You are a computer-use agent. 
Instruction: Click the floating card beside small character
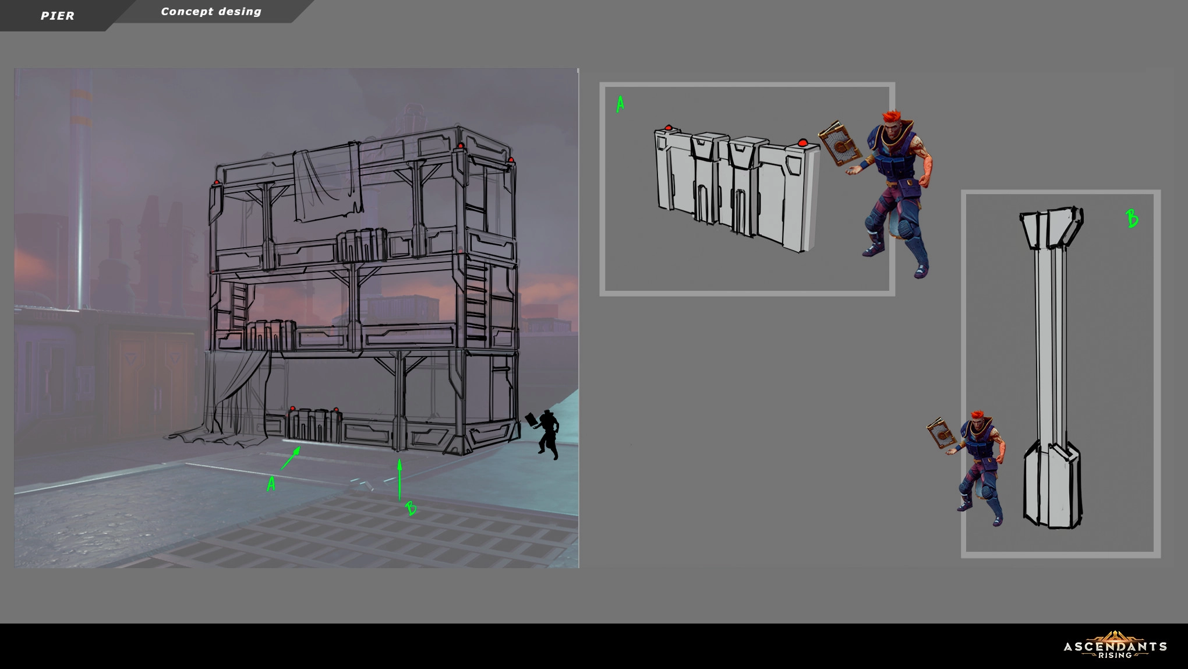[941, 433]
